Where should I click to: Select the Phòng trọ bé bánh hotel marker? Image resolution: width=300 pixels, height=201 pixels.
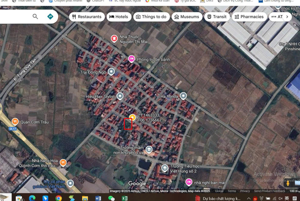click(132, 59)
